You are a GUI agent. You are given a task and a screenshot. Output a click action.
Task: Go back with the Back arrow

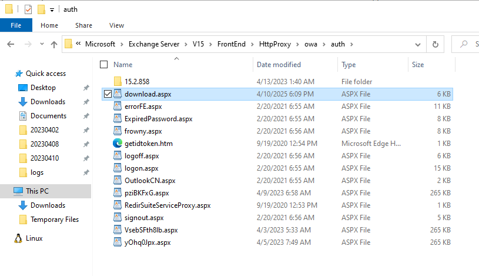pos(11,44)
